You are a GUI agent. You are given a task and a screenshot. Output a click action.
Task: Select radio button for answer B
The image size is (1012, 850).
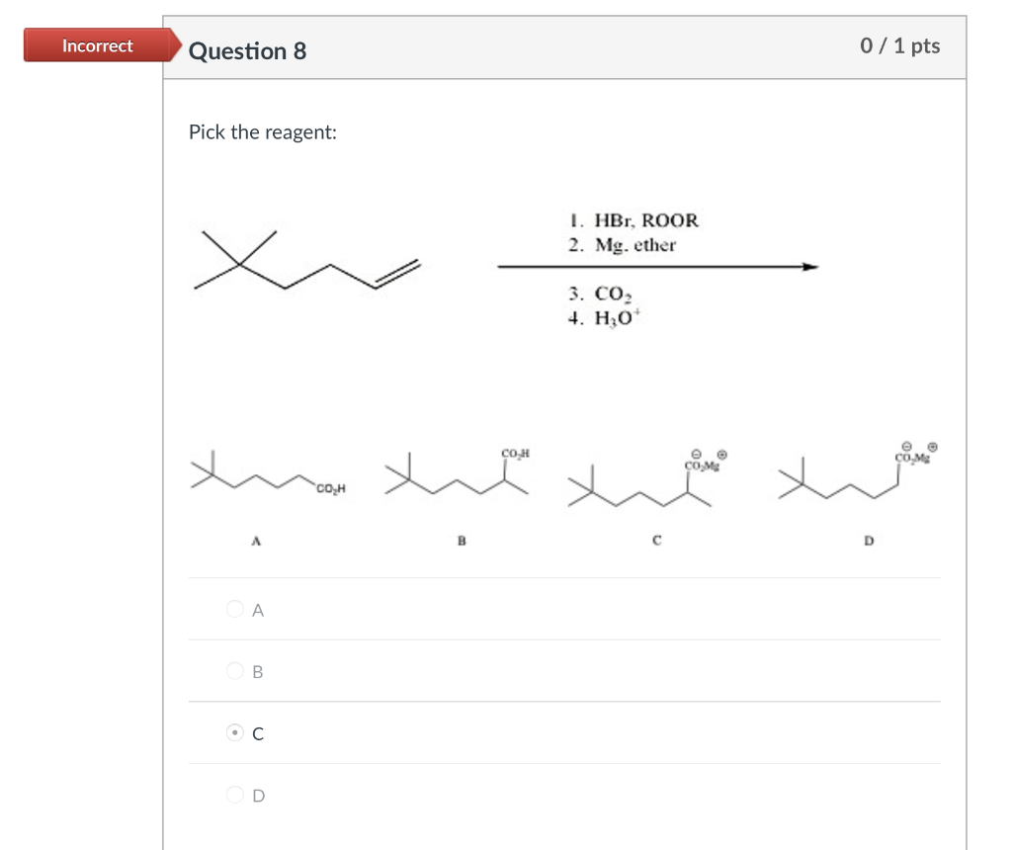[x=234, y=671]
